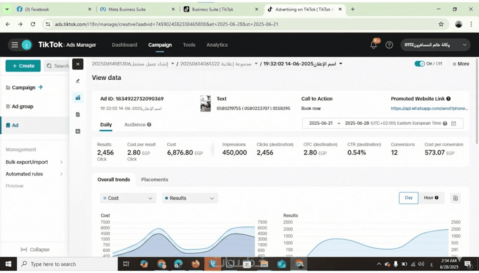Open the calendar icon in date range field

[454, 123]
